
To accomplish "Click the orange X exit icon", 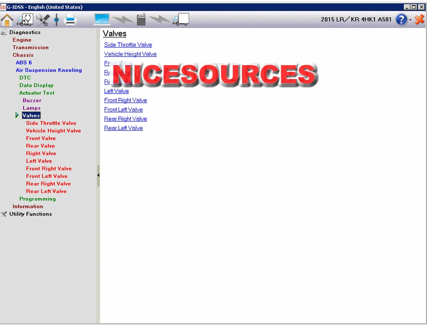I will click(x=419, y=19).
